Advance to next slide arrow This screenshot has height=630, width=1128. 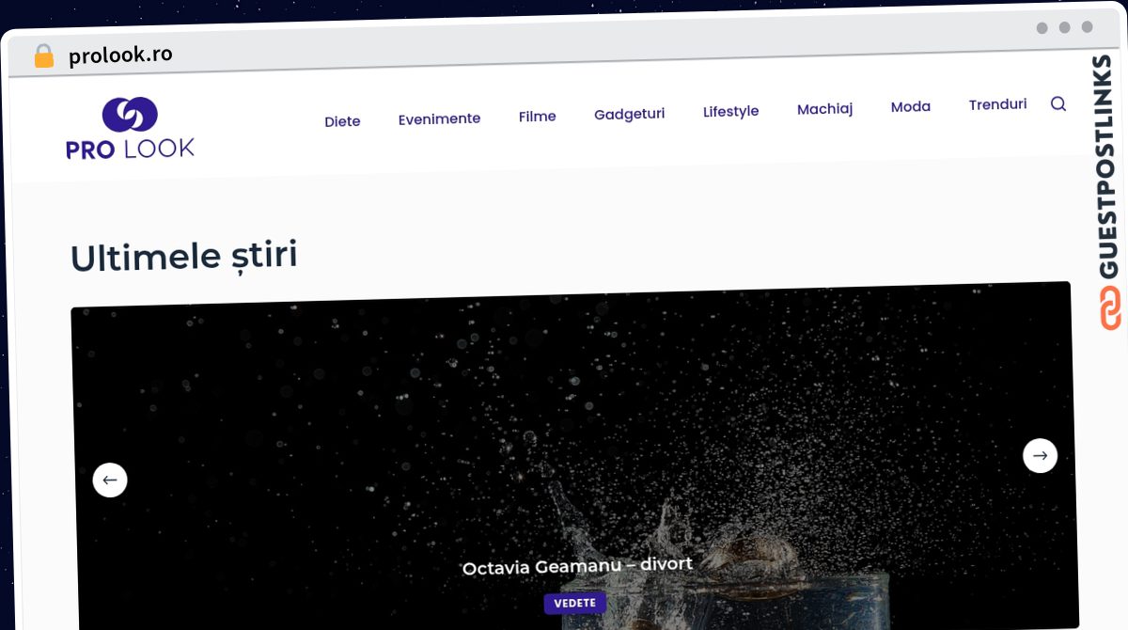[1040, 455]
